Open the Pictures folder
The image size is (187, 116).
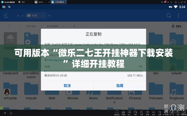tap(135, 95)
